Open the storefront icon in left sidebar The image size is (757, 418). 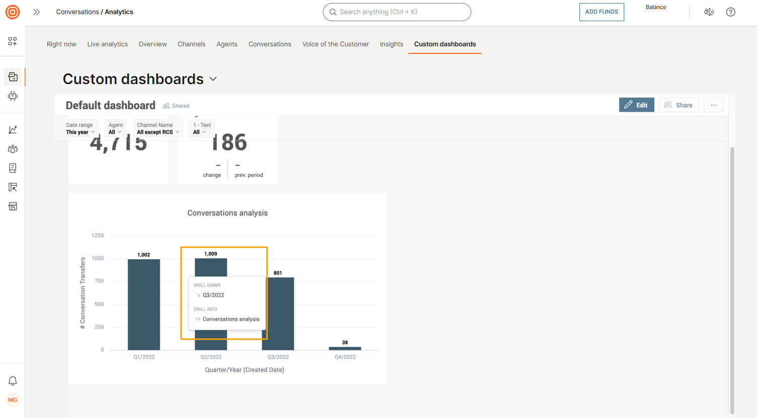[x=13, y=206]
